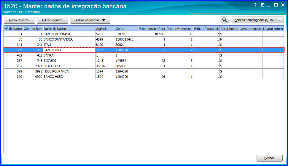Screen dimensions: 288x166
Task: Click conta value 348716
Action: point(121,34)
